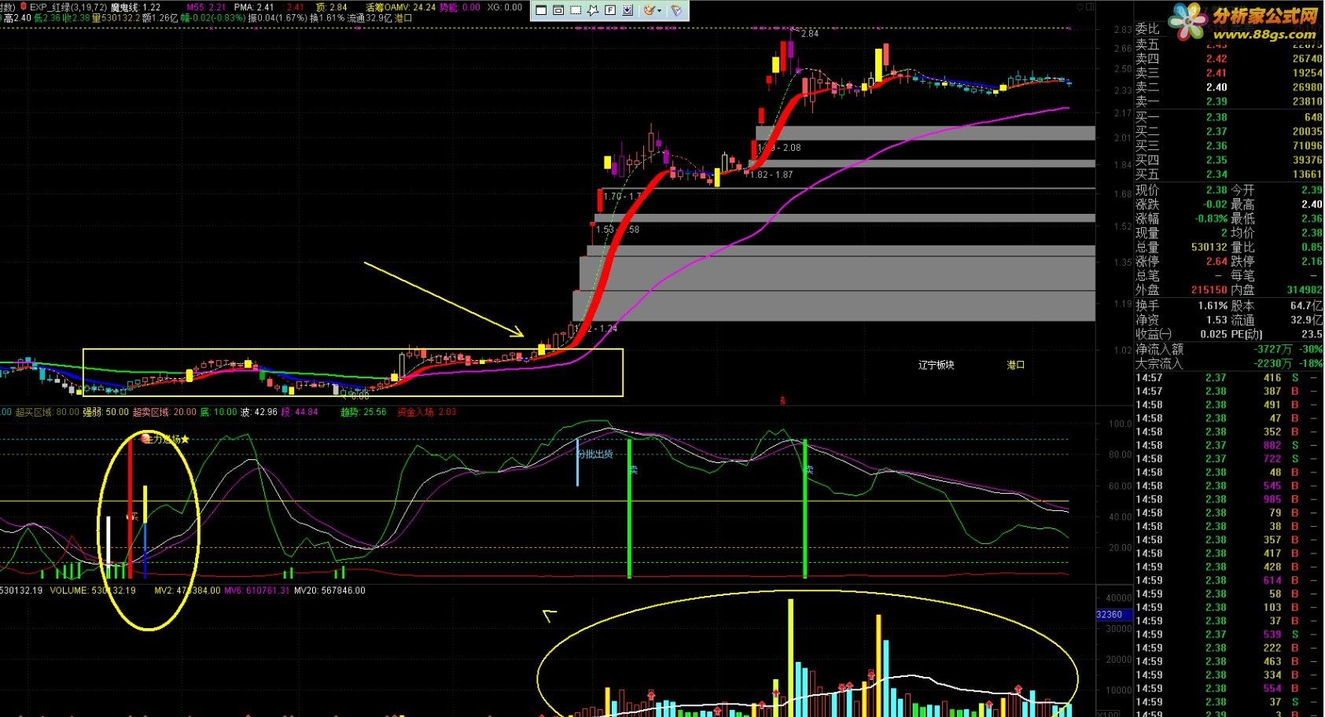Click the 趋势: 25.56 label
1325x717 pixels.
[363, 412]
